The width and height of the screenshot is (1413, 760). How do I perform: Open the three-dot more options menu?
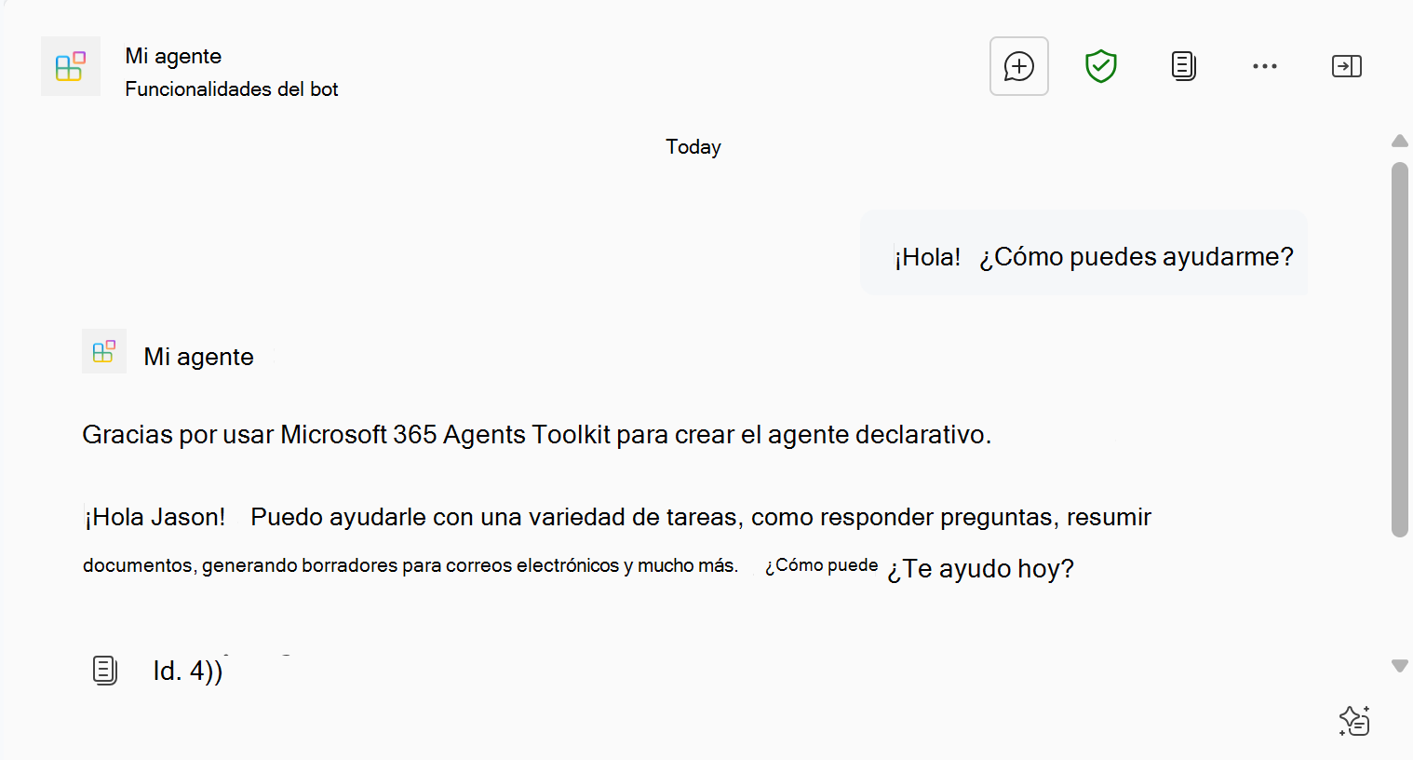point(1265,66)
